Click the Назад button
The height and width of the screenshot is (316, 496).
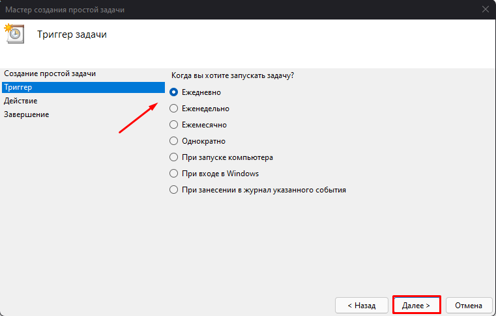click(x=362, y=305)
